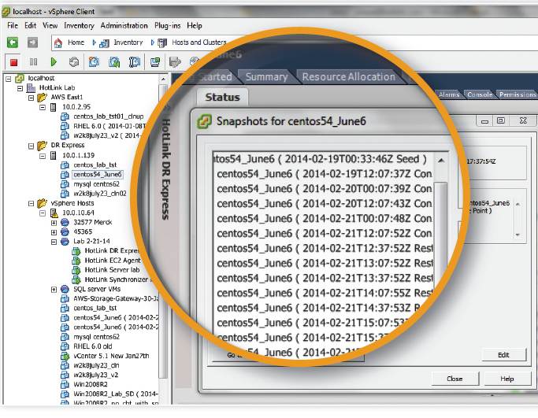Open the Help menu in menu bar

coord(195,26)
